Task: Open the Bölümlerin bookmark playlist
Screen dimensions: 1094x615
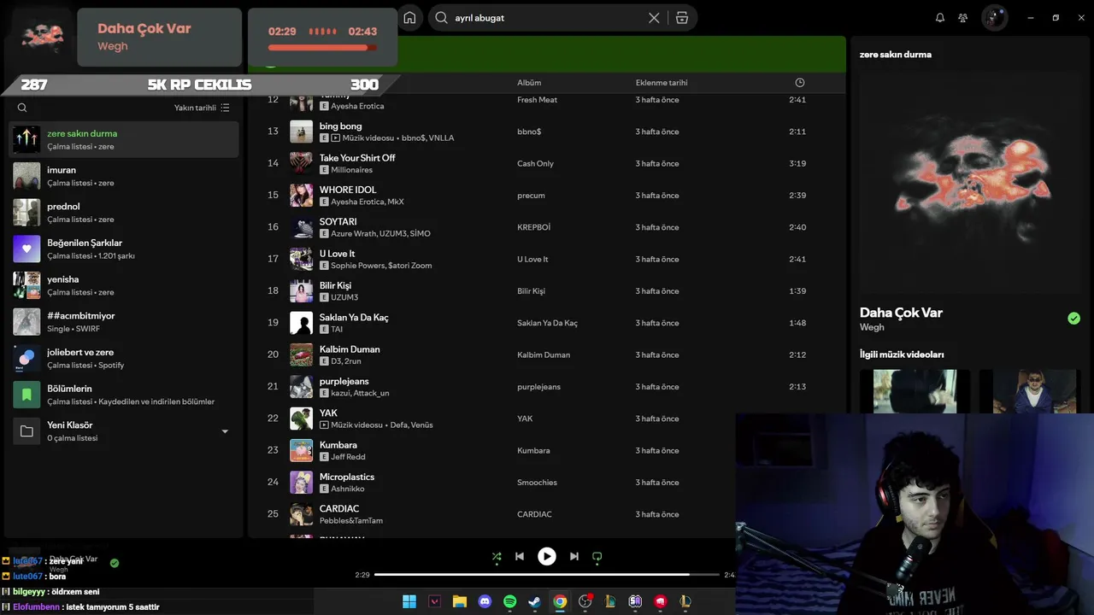Action: (x=26, y=395)
